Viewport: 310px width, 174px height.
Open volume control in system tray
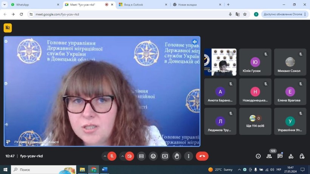[x=272, y=169]
